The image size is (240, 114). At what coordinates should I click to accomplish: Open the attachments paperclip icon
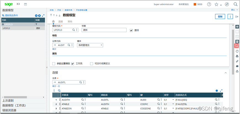(237, 61)
